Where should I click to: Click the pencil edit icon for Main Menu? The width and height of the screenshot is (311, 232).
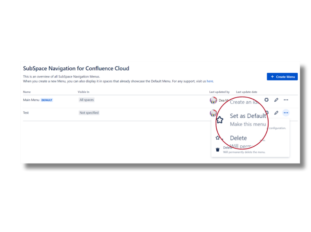276,100
